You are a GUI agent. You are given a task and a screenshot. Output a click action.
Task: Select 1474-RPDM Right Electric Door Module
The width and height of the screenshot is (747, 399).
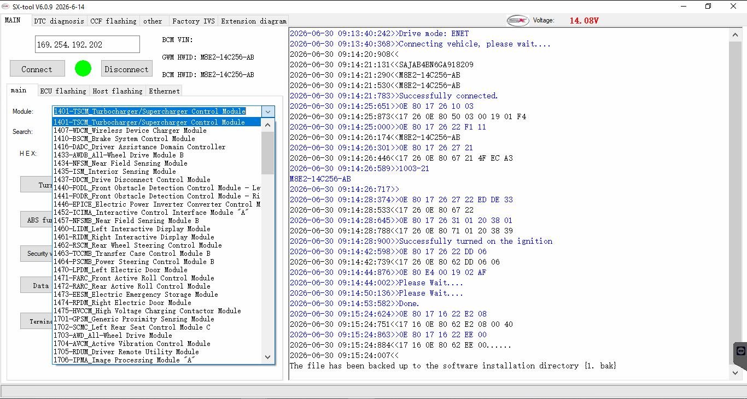[157, 303]
